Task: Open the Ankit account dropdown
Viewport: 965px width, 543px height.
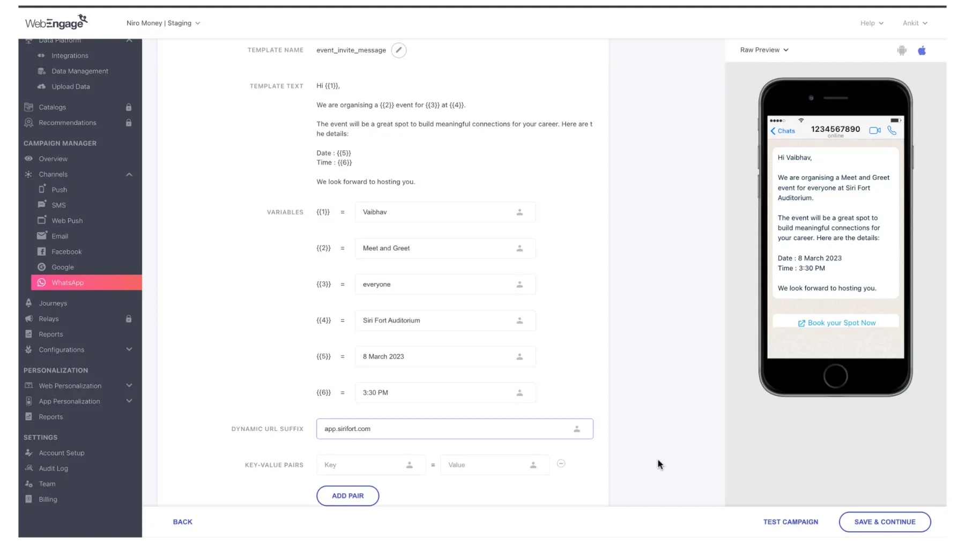Action: 915,23
